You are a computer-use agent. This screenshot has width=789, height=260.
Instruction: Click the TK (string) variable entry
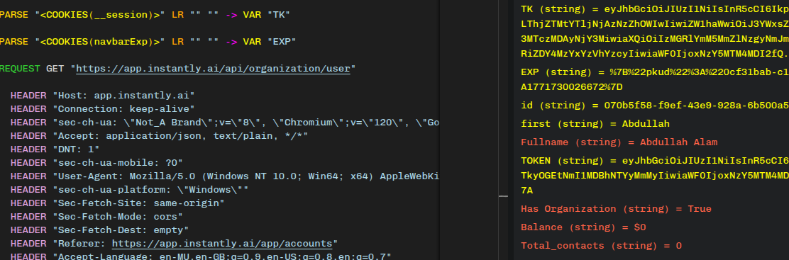point(655,30)
